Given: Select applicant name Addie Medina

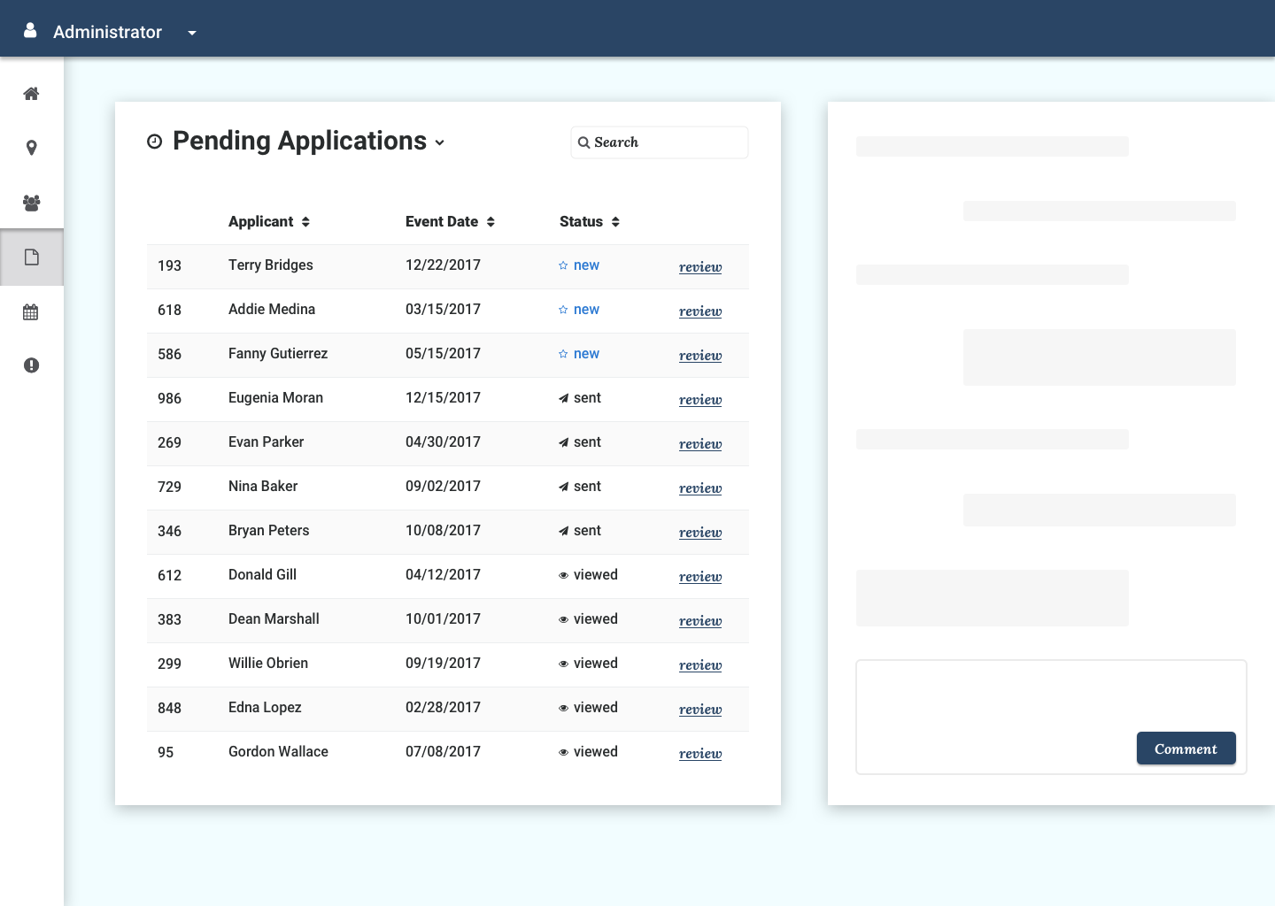Looking at the screenshot, I should 272,310.
